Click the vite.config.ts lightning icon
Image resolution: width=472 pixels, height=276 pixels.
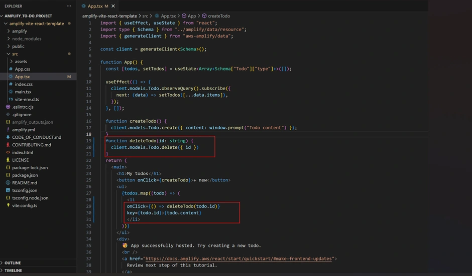(8, 205)
